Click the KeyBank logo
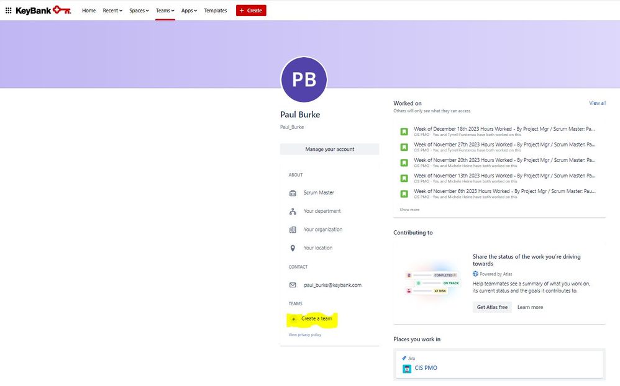Image resolution: width=620 pixels, height=386 pixels. click(x=43, y=11)
